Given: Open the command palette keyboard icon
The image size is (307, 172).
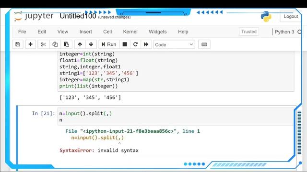Looking at the screenshot, I should 204,44.
